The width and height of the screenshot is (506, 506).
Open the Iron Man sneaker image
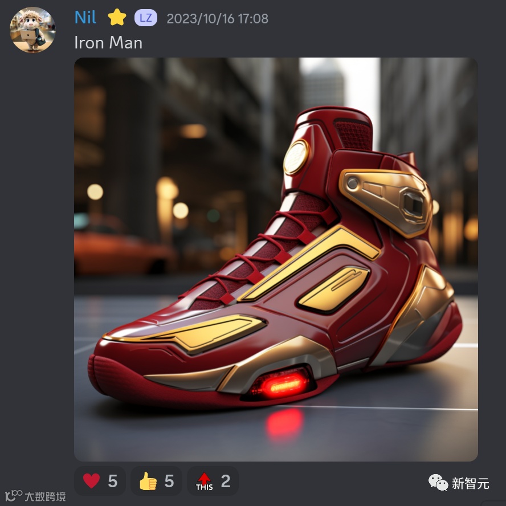[x=276, y=259]
